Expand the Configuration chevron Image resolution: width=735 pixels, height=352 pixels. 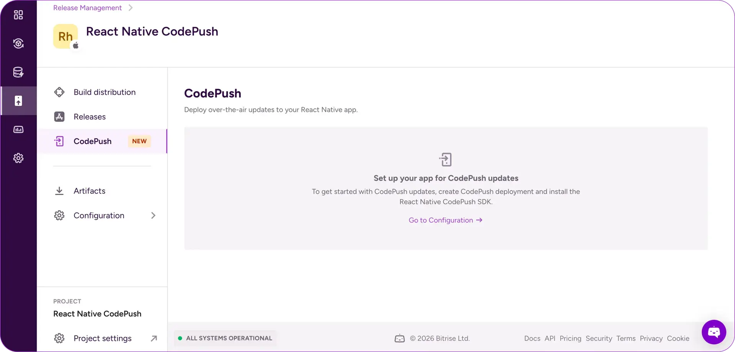tap(153, 216)
